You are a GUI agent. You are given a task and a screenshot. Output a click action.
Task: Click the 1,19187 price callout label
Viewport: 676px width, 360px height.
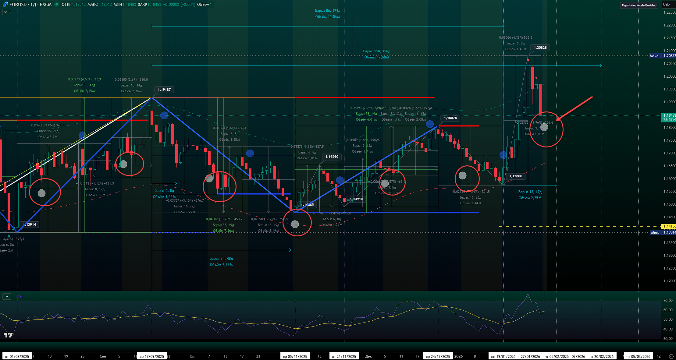[164, 90]
